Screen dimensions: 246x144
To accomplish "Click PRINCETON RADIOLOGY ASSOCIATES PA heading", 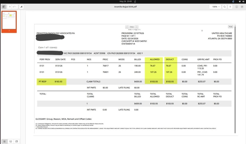I will pos(56,33).
